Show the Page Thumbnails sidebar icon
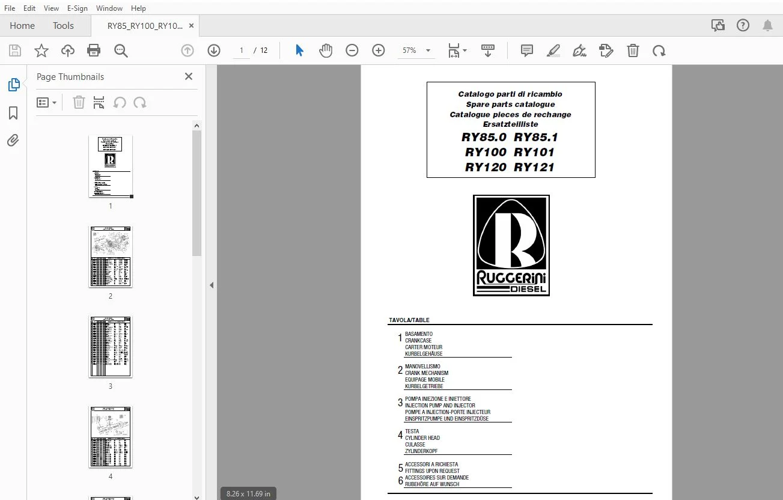This screenshot has width=783, height=500. point(14,85)
